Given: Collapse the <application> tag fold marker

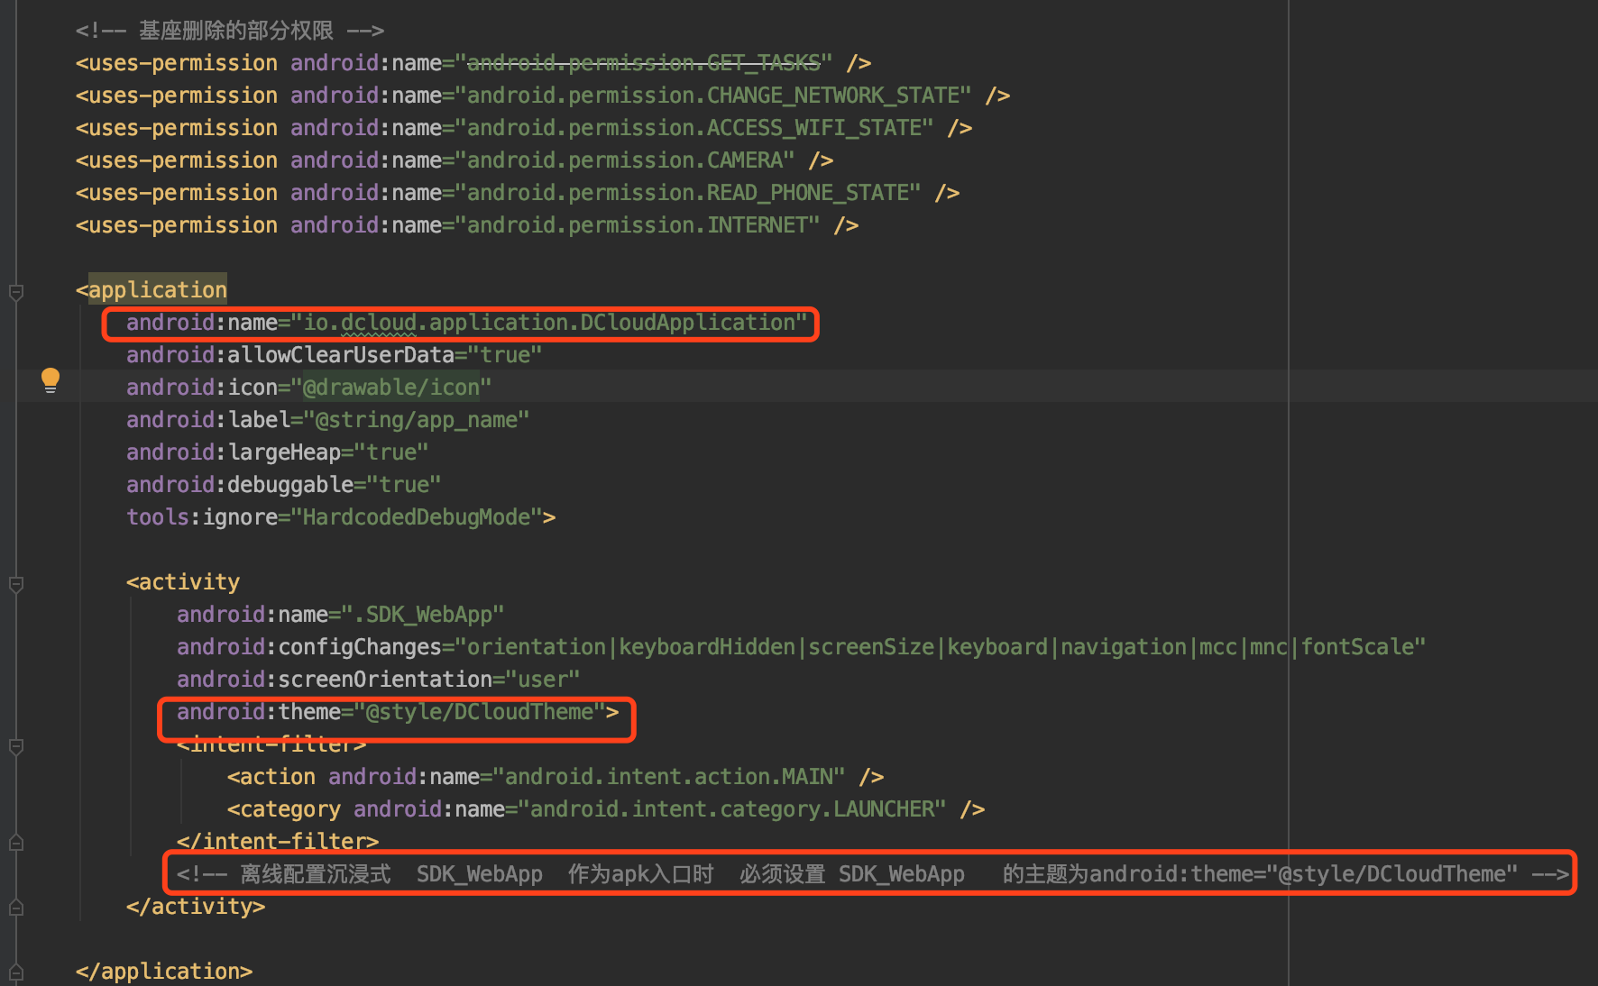Looking at the screenshot, I should point(16,292).
